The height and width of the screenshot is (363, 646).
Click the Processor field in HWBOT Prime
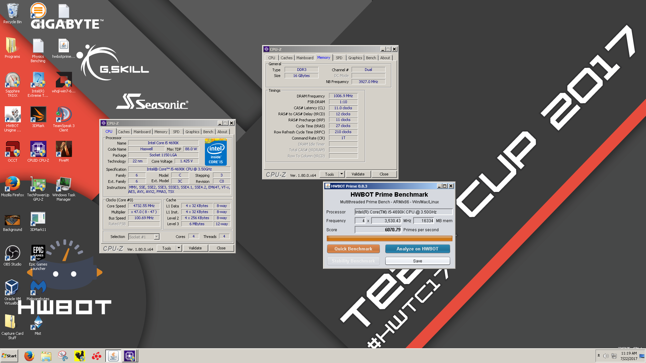[403, 212]
